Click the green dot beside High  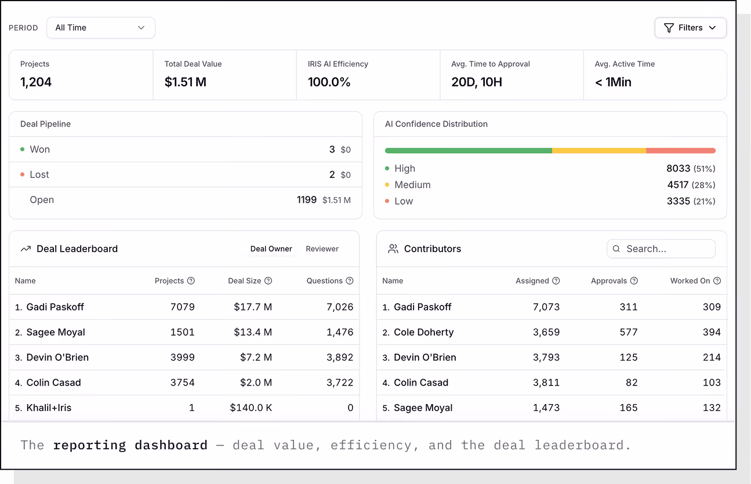point(387,169)
